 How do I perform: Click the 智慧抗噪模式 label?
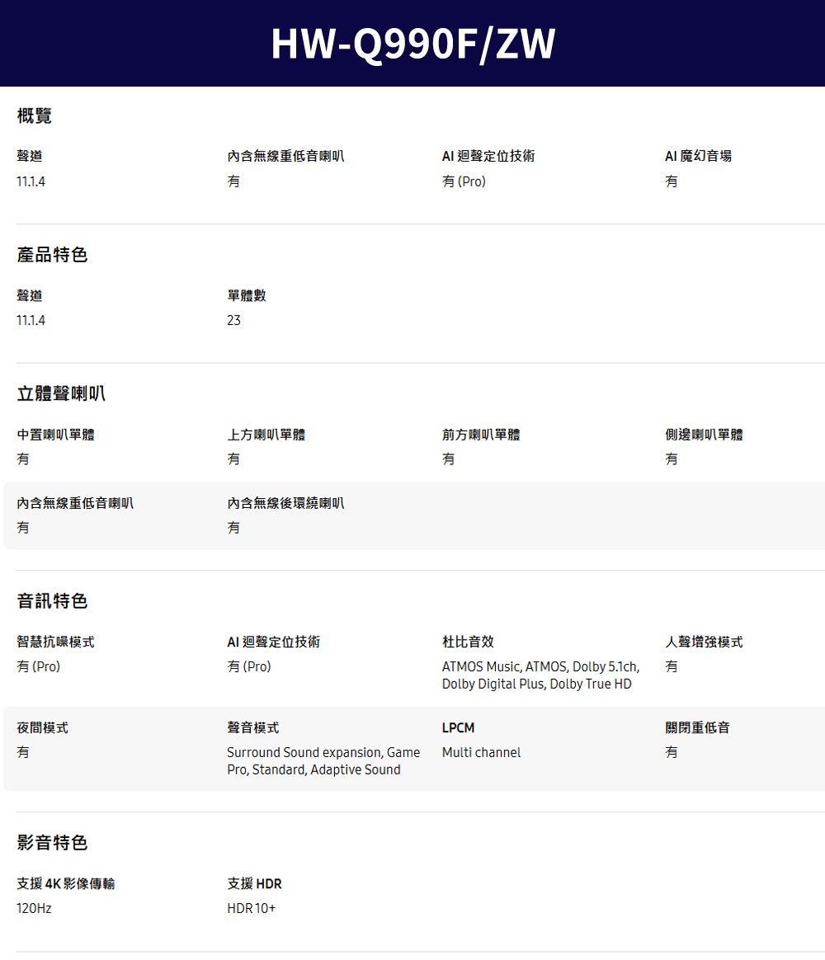pos(56,642)
